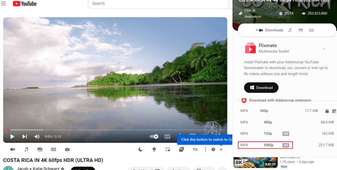Click the loop/repeat icon below the video
Viewport: 337px width, 170px height.
click(195, 149)
